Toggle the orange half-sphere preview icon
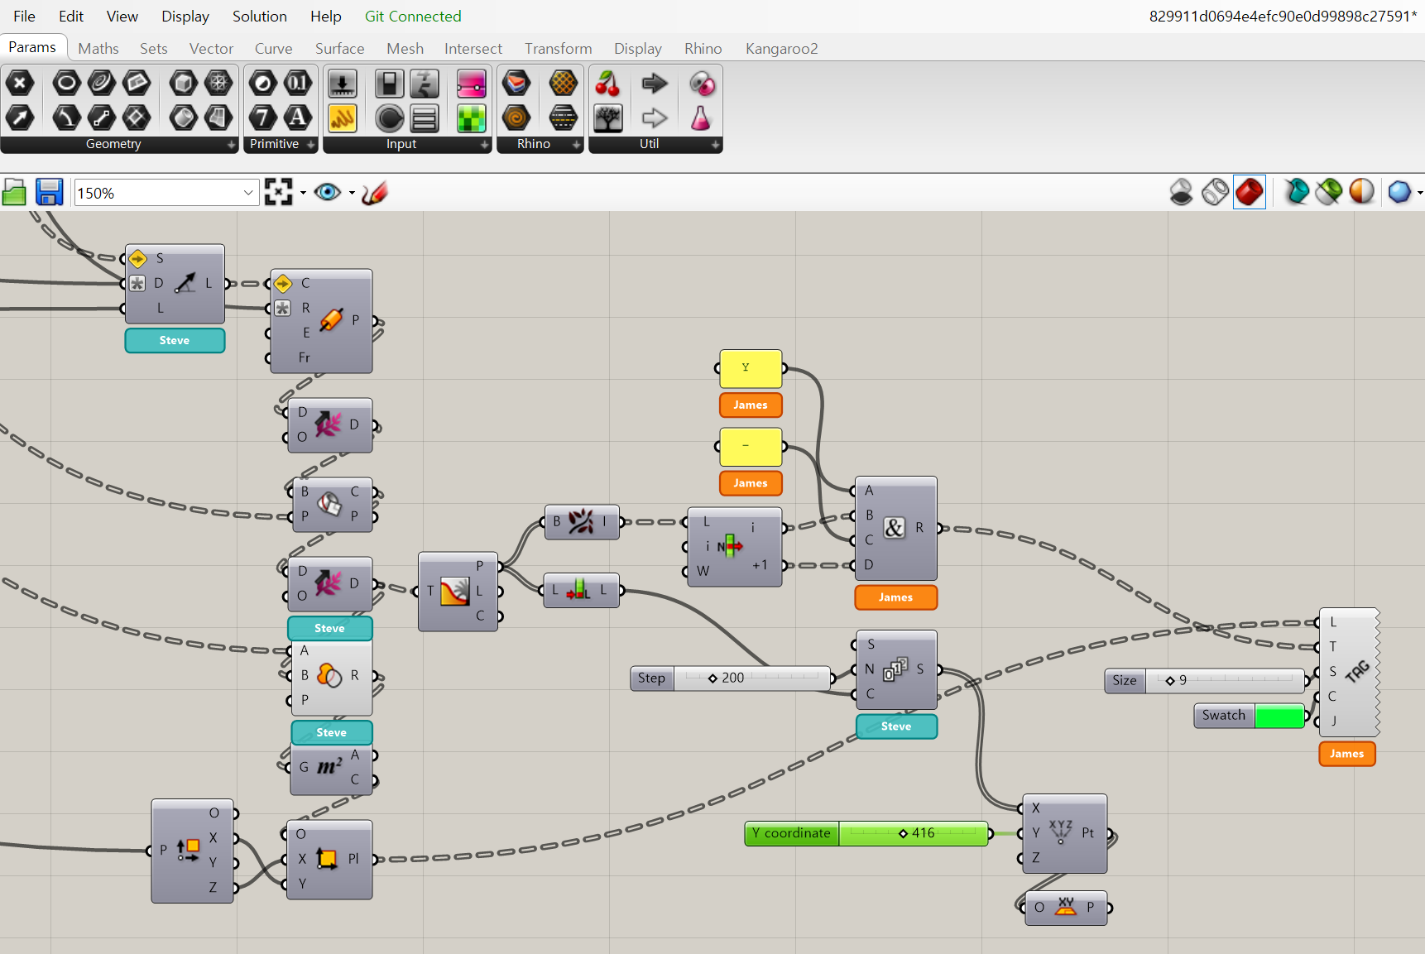Viewport: 1425px width, 954px height. 1362,192
